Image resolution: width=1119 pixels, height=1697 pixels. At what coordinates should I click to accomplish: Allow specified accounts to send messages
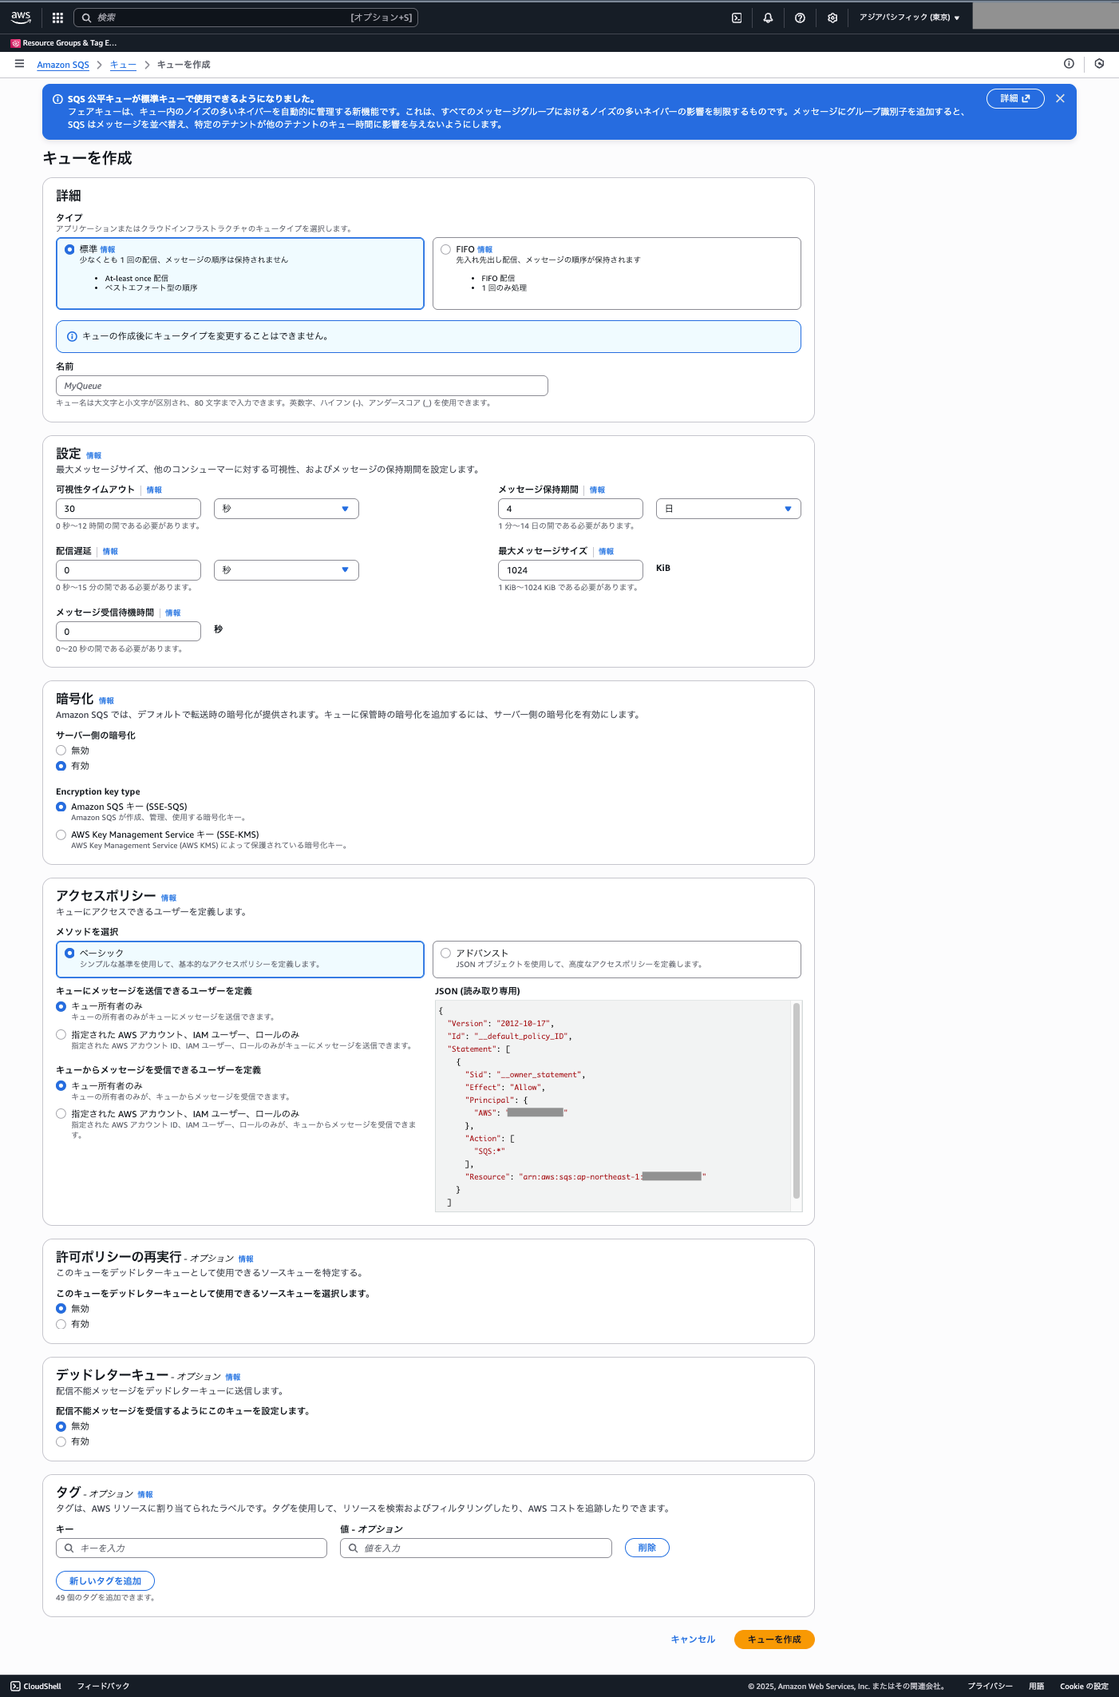61,1034
